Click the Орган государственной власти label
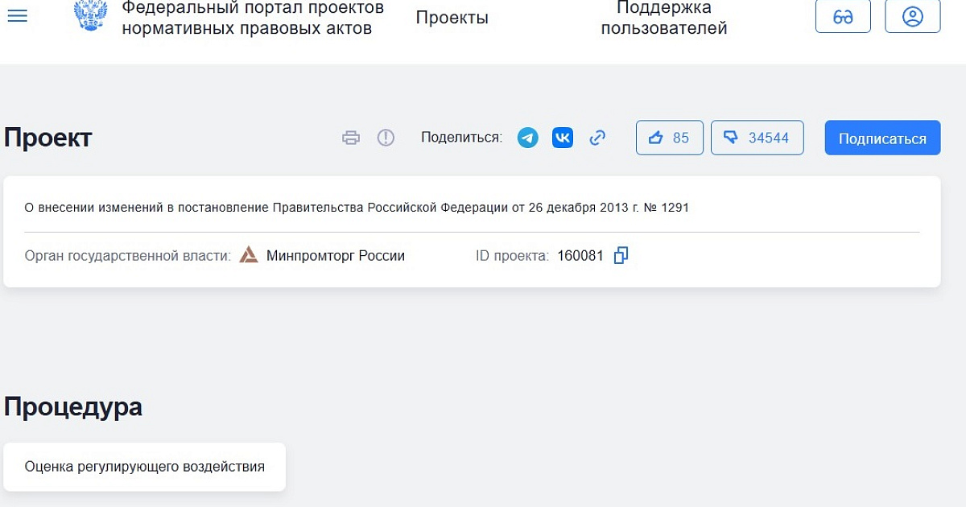Viewport: 966px width, 507px height. [x=128, y=256]
